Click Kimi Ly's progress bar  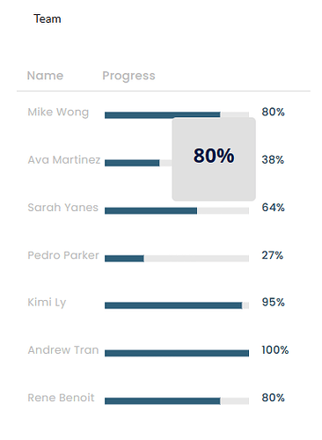pos(177,305)
